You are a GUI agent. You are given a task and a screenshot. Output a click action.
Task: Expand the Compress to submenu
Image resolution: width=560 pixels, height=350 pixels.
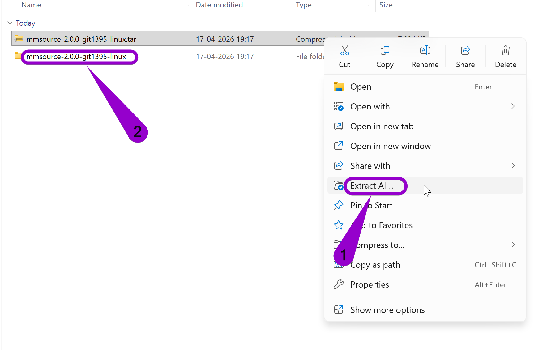[x=513, y=245]
